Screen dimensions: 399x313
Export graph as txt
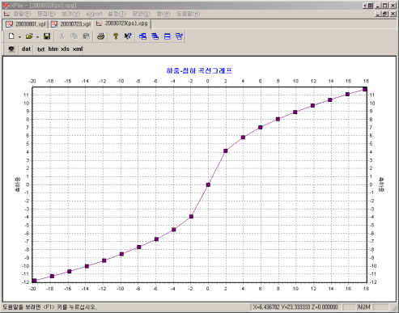(40, 49)
